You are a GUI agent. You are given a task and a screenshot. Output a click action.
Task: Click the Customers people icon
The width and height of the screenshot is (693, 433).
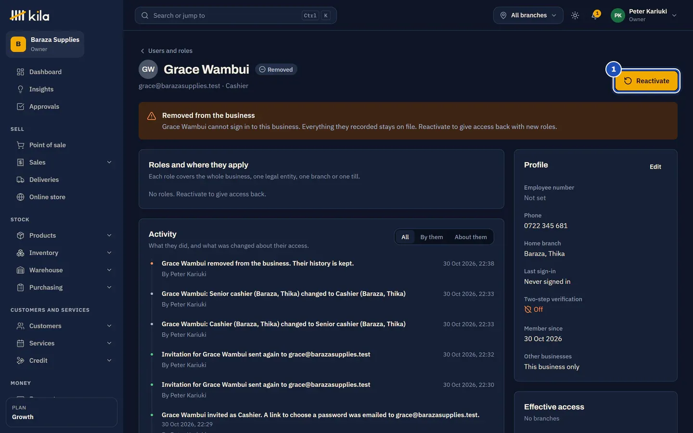tap(20, 326)
